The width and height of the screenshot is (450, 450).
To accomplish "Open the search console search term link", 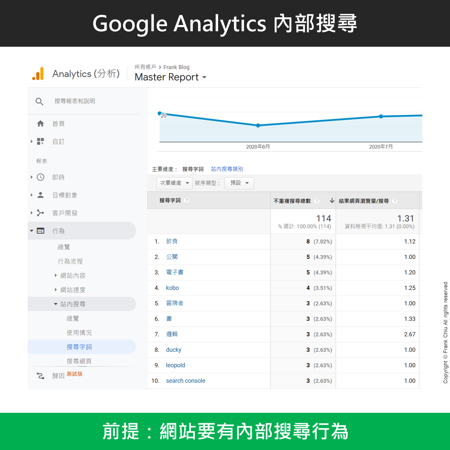I will 185,381.
